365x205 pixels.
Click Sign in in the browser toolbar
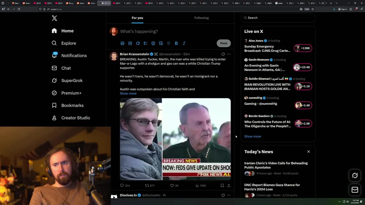tap(342, 9)
